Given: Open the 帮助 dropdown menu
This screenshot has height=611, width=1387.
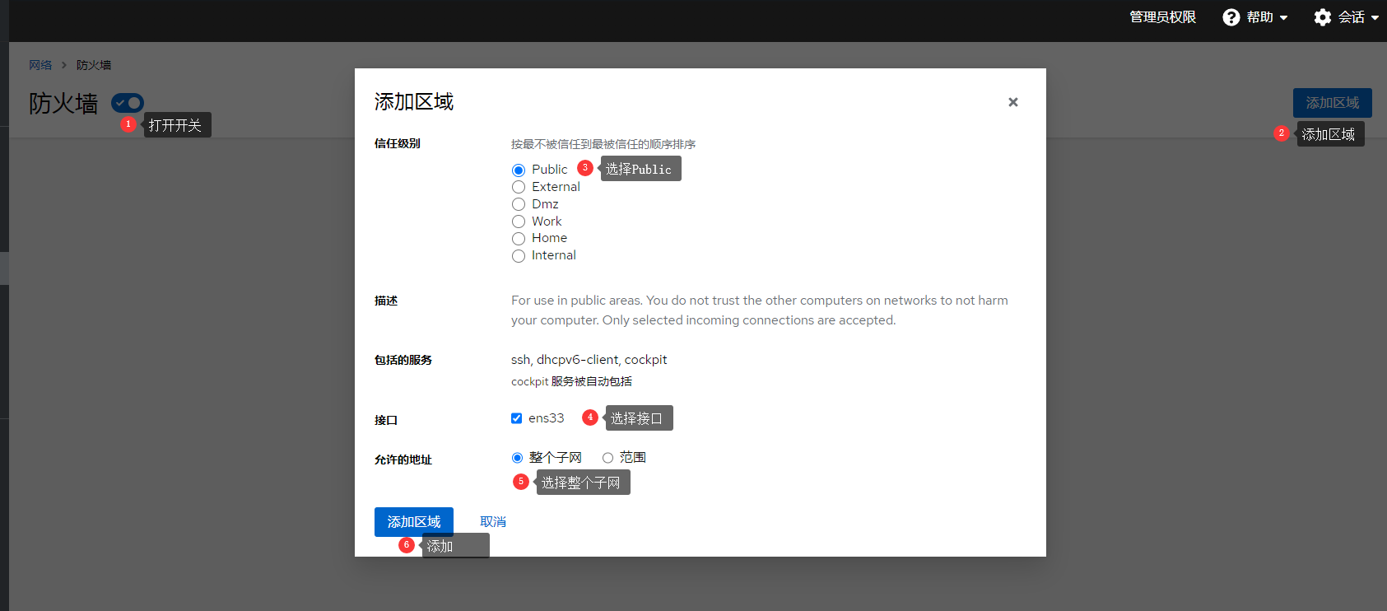Looking at the screenshot, I should coord(1255,17).
